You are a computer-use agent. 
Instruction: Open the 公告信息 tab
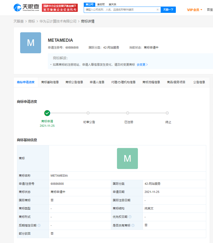199,82
